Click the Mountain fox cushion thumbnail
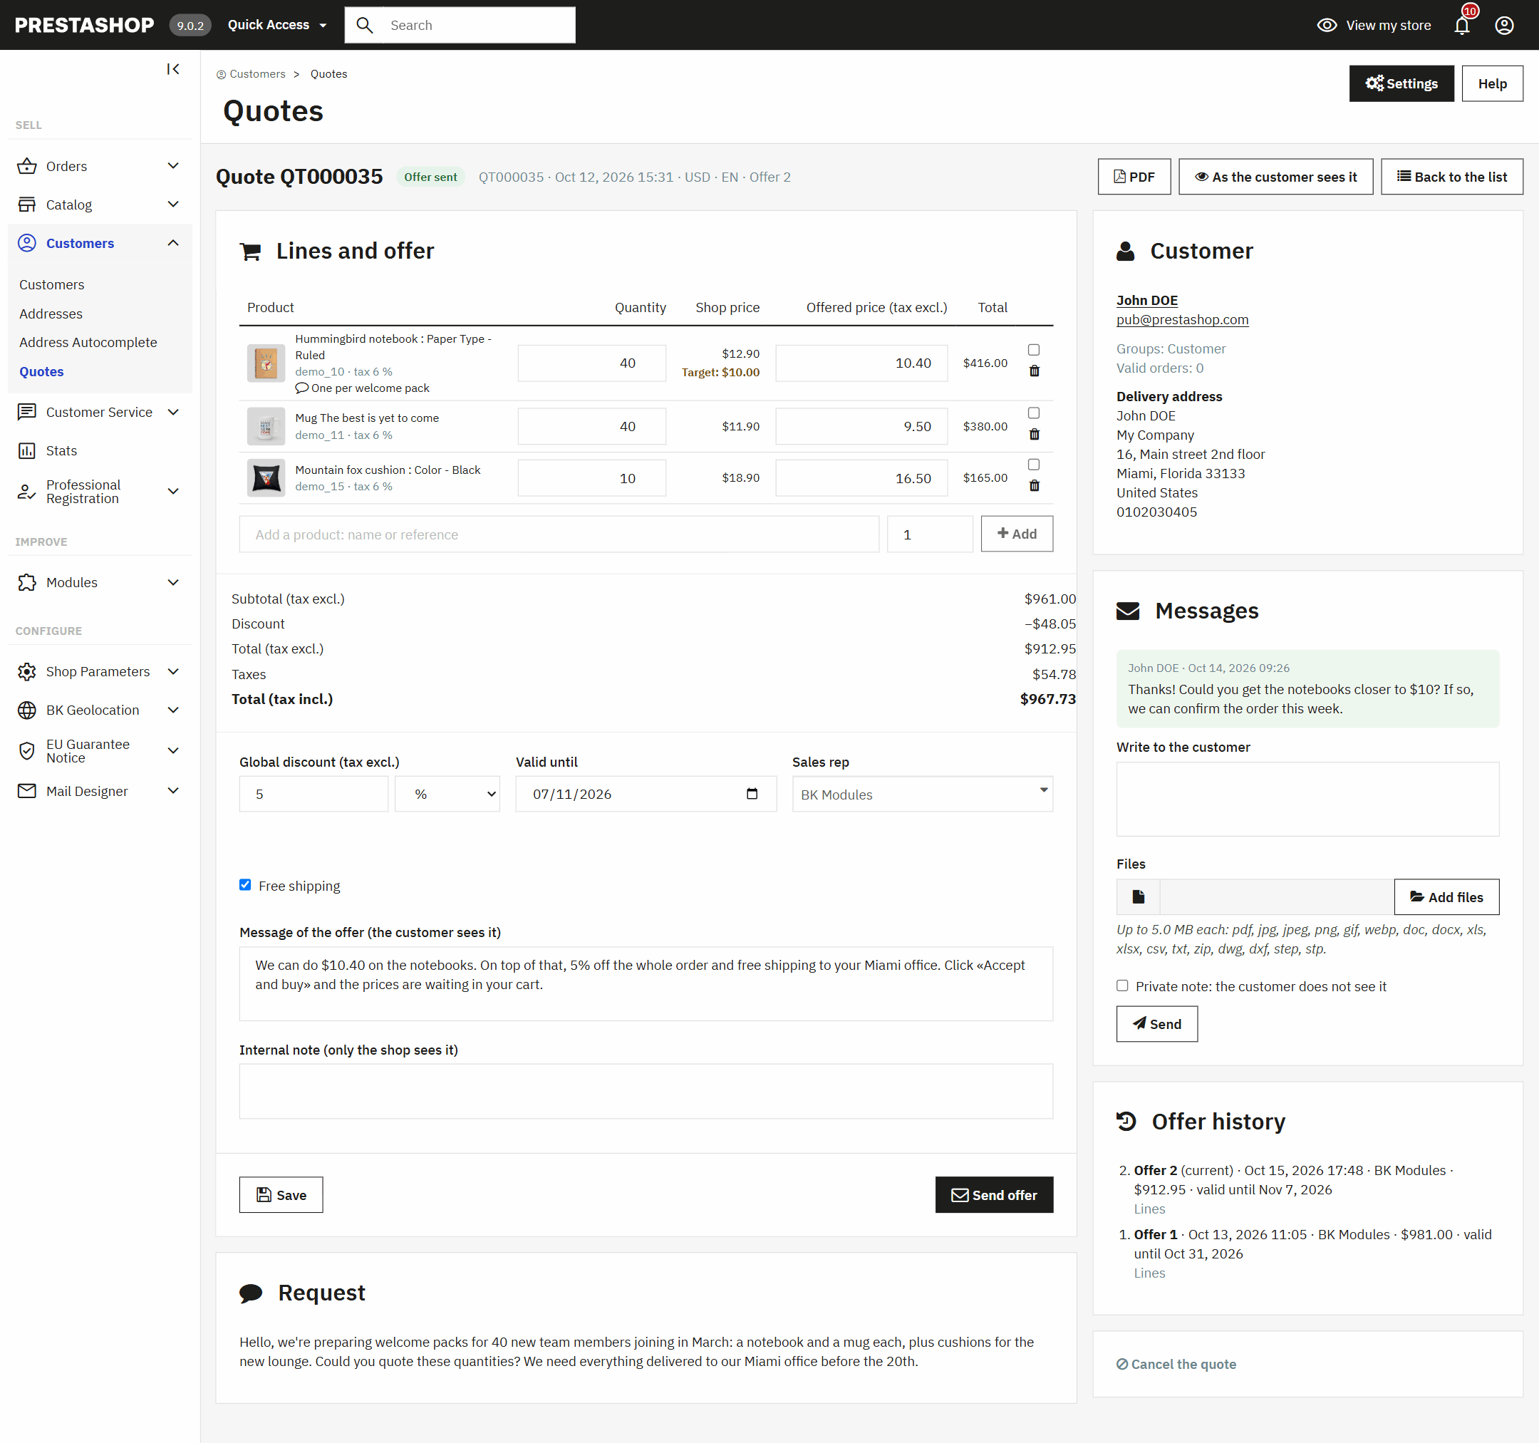Viewport: 1539px width, 1443px height. 266,477
